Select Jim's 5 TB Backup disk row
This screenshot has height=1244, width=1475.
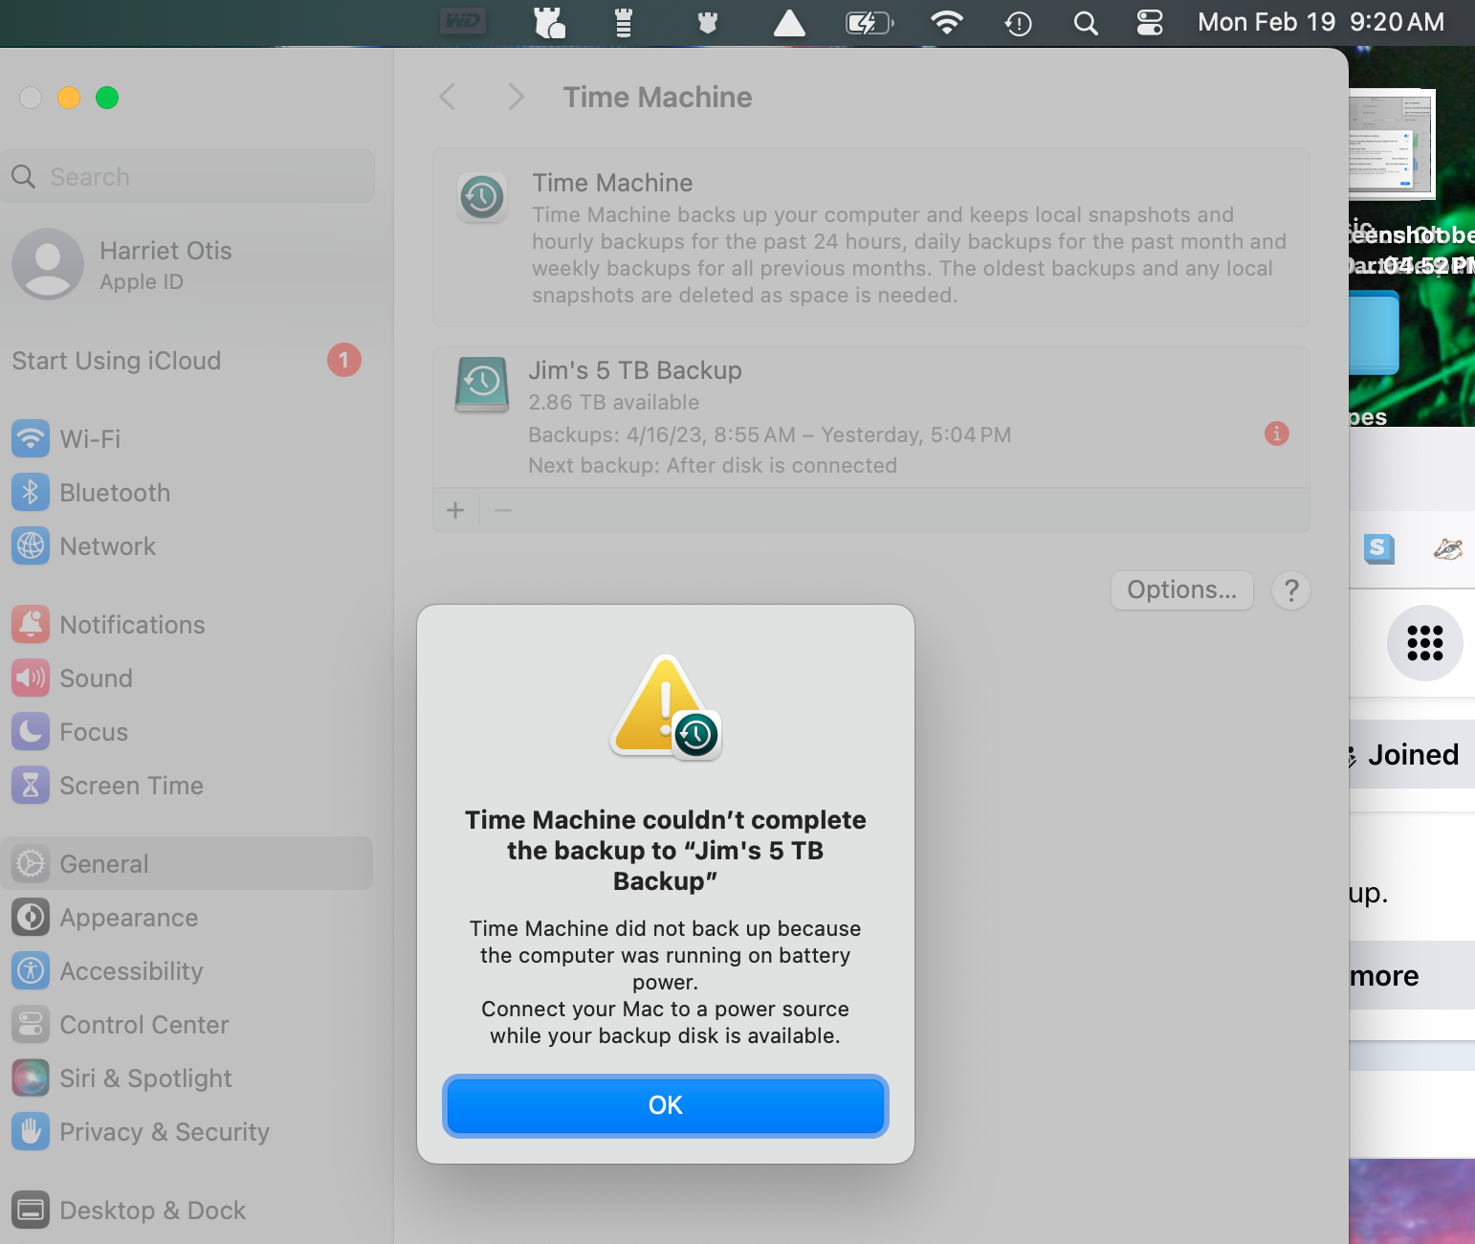pos(870,417)
